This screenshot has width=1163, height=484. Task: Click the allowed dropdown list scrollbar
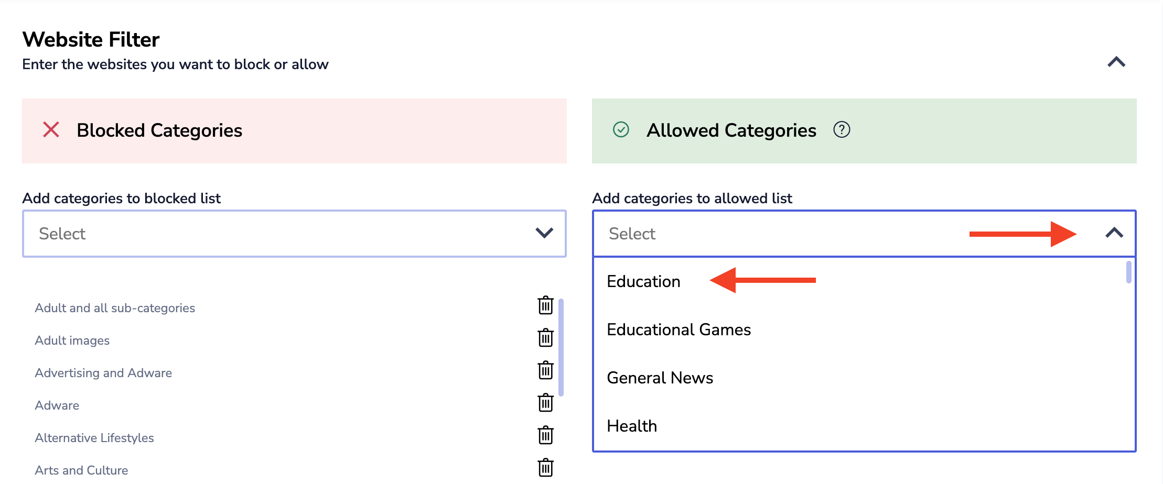(1128, 272)
